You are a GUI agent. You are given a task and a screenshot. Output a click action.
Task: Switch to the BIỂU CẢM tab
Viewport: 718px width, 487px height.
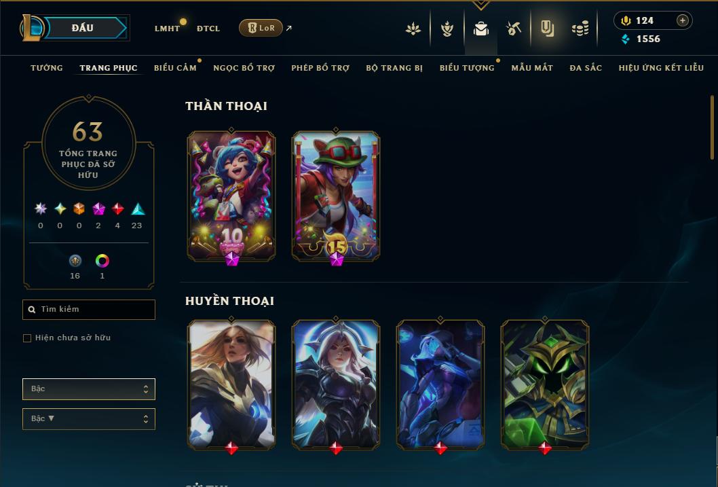pos(175,68)
